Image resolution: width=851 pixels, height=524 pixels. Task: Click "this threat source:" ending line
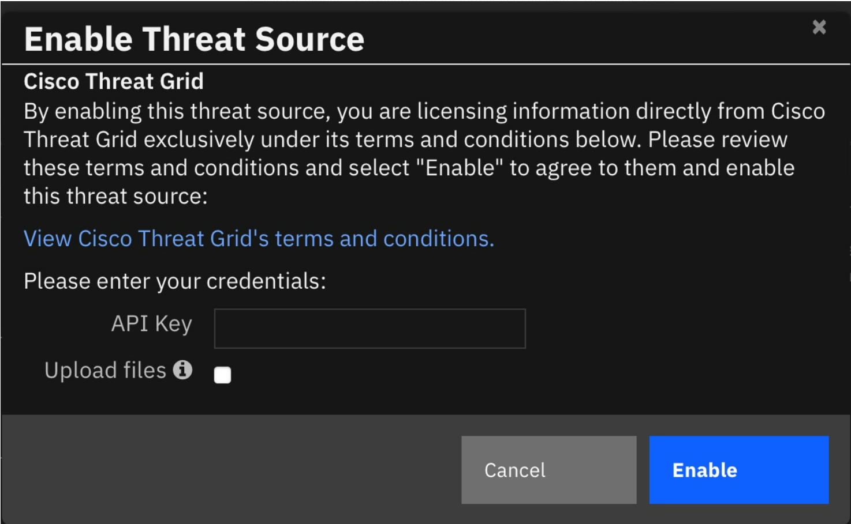115,197
